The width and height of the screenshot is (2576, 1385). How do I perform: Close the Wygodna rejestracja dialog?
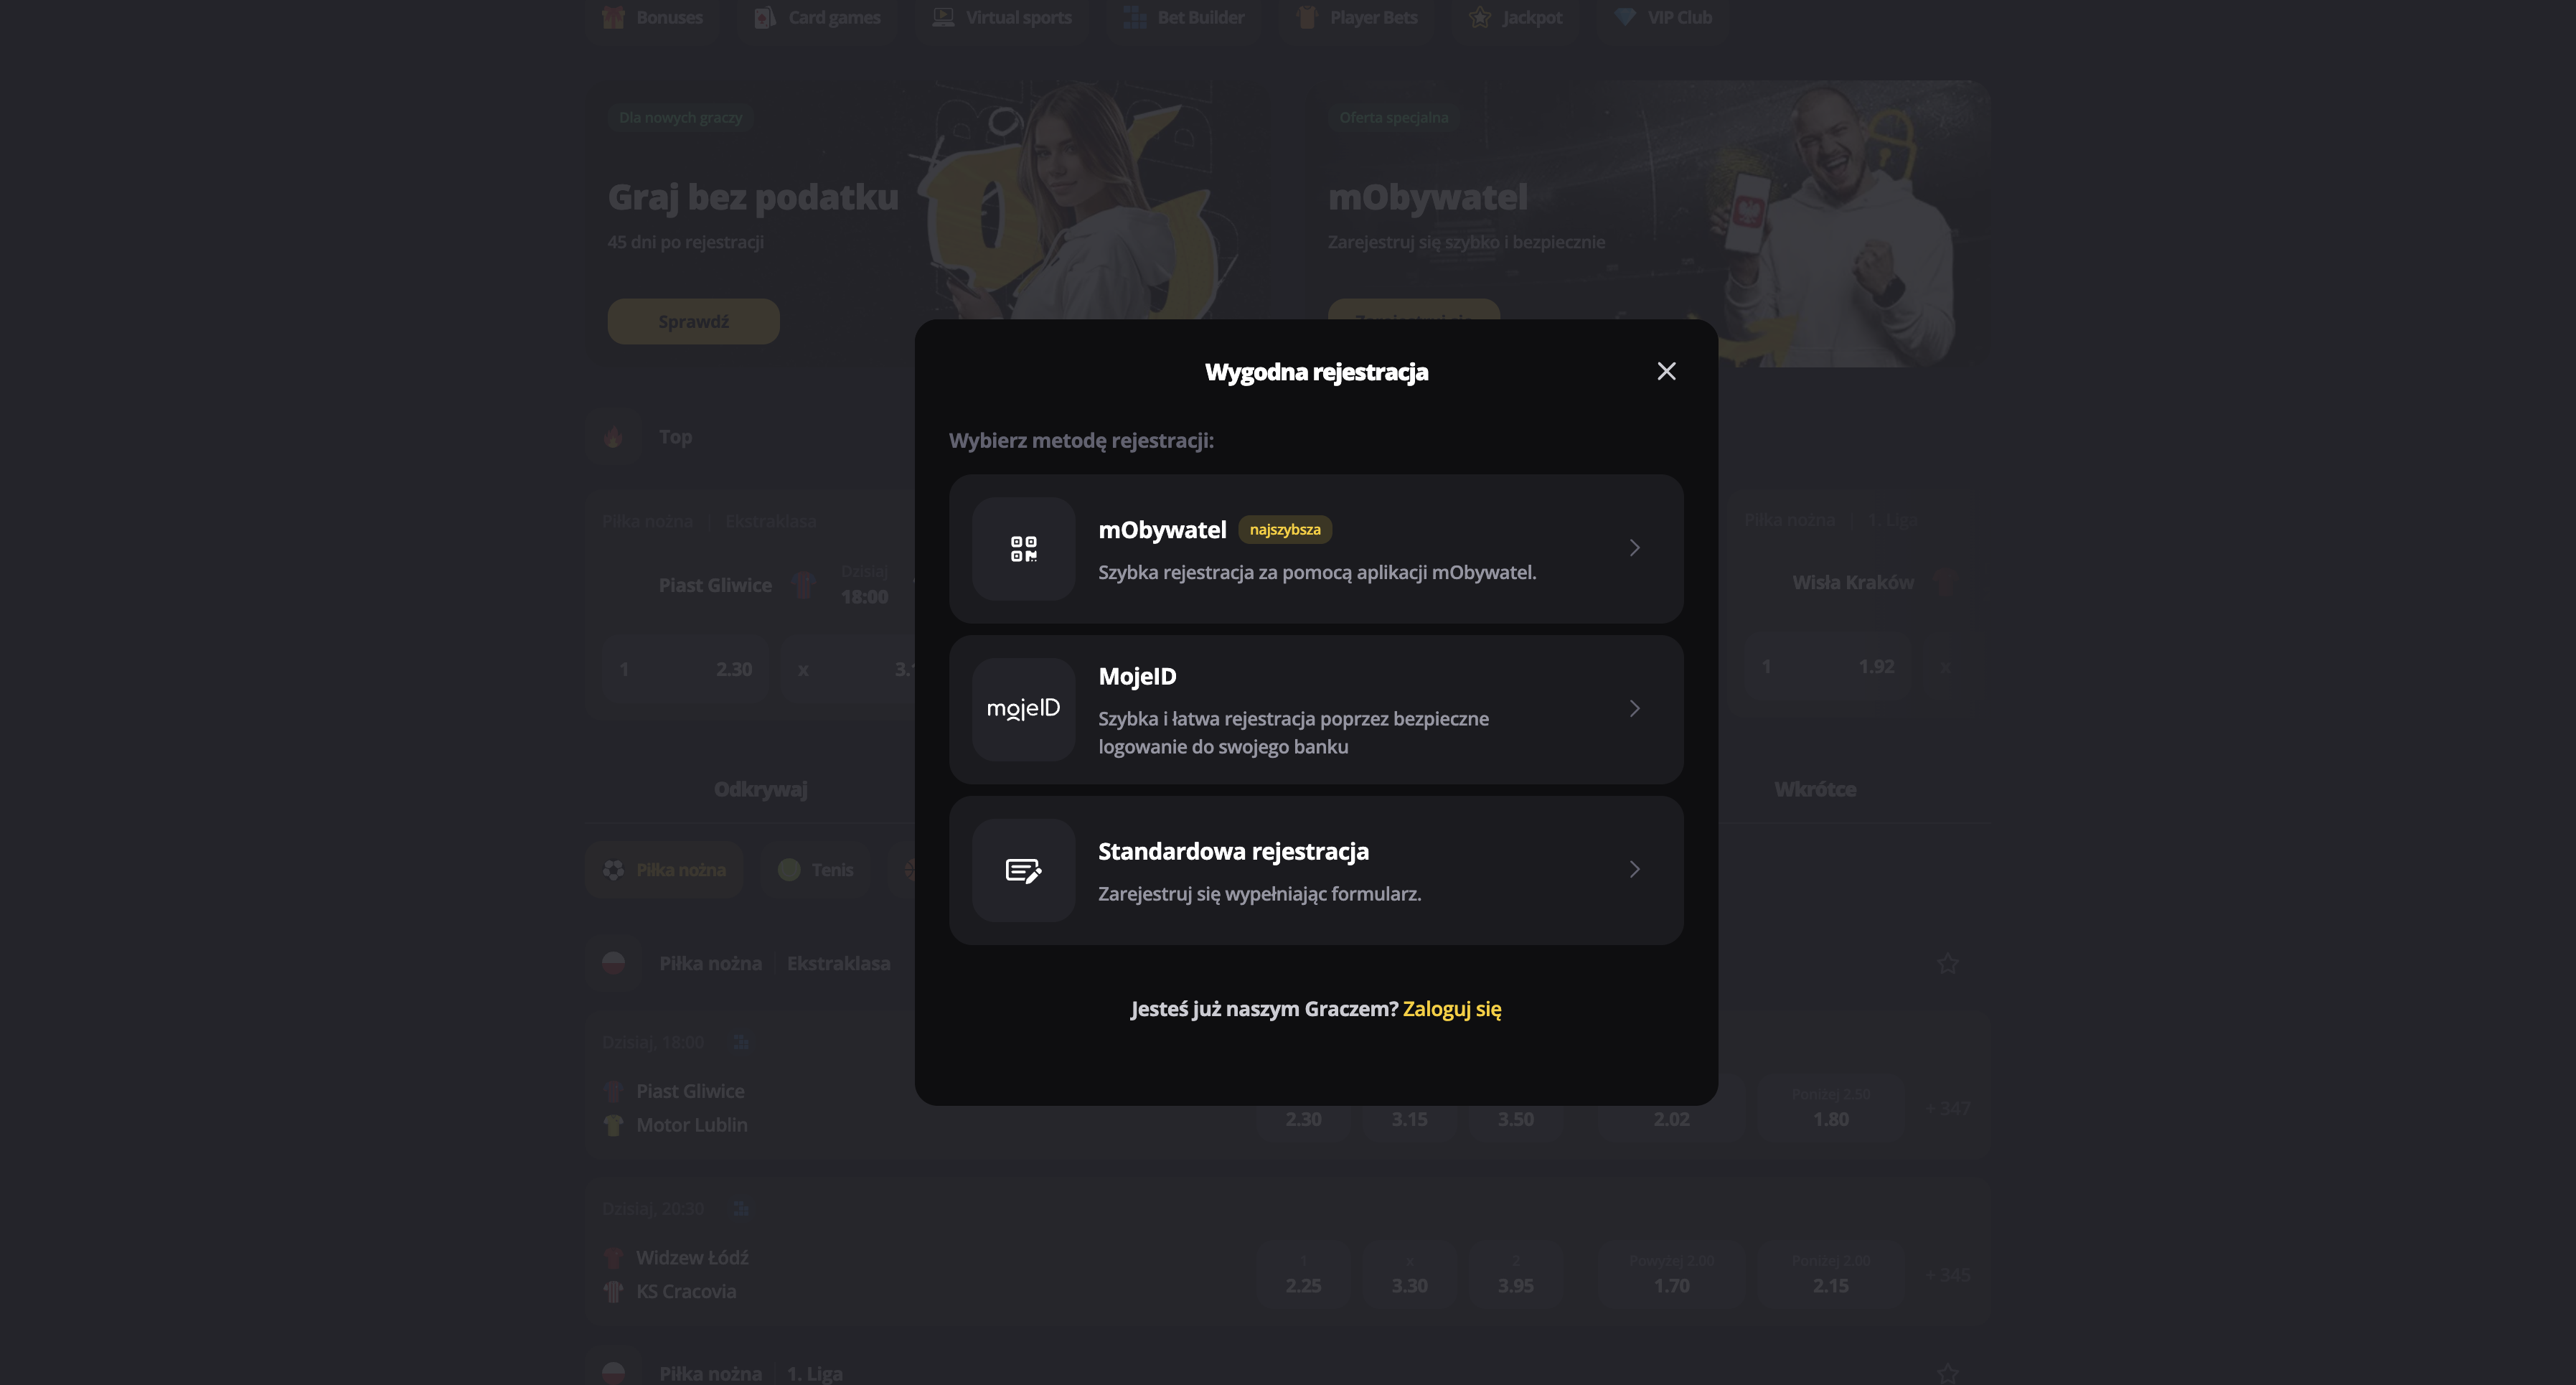click(1666, 371)
